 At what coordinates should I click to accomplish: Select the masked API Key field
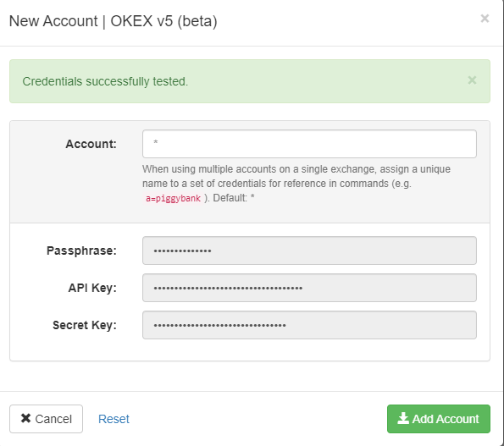309,288
